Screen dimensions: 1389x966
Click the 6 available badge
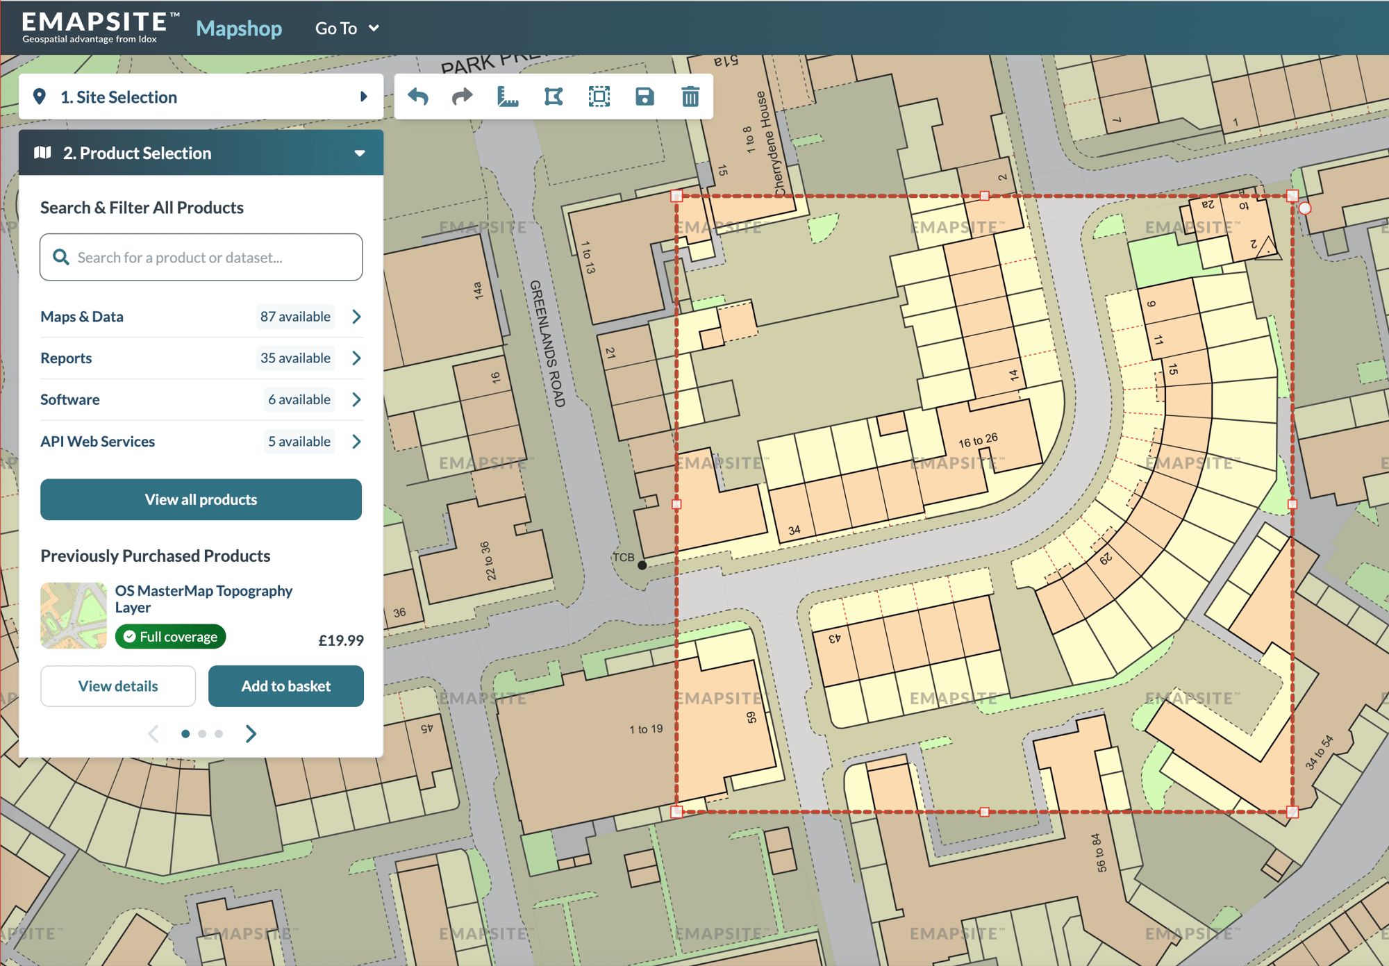(299, 399)
